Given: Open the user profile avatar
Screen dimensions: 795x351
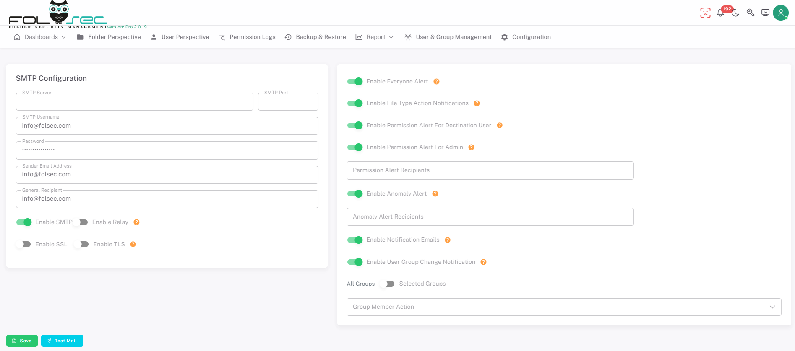Looking at the screenshot, I should tap(780, 13).
